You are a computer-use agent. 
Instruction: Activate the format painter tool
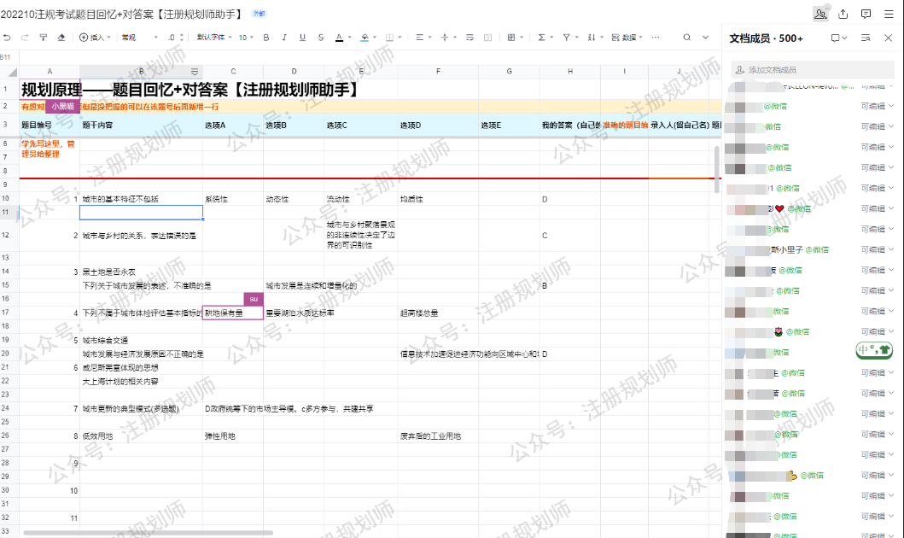pyautogui.click(x=44, y=38)
